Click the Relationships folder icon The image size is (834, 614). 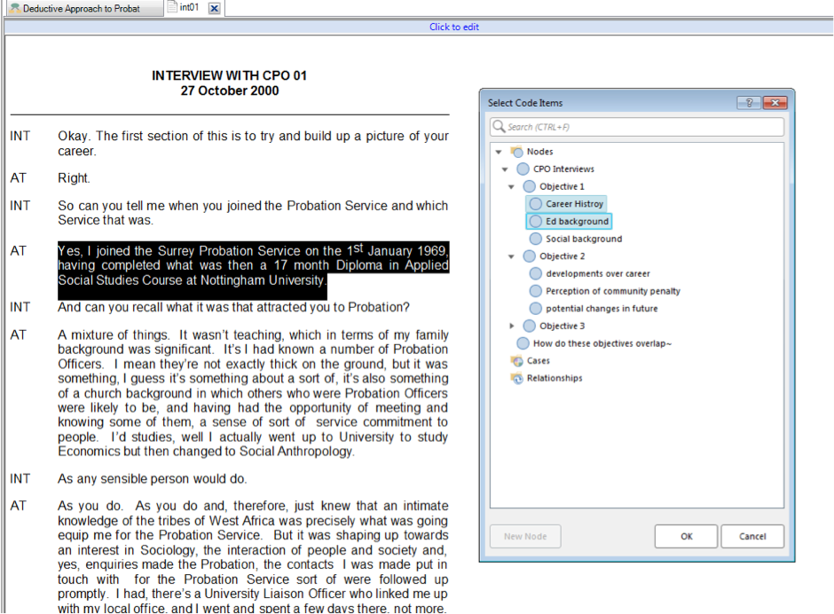point(516,379)
